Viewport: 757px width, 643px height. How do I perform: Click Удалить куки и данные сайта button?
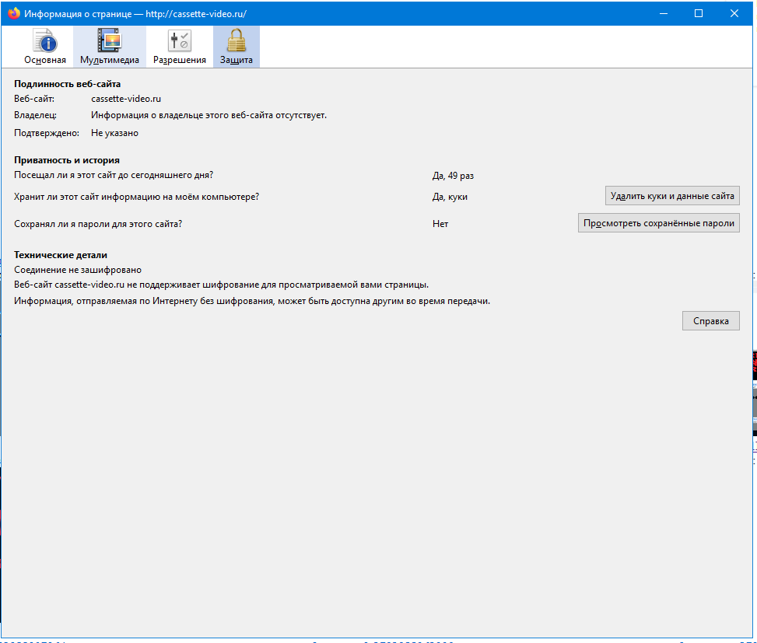point(672,196)
